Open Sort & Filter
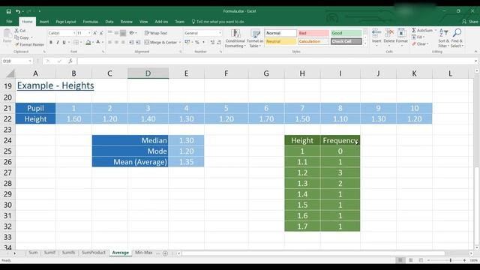Image resolution: width=480 pixels, height=270 pixels. pos(443,38)
